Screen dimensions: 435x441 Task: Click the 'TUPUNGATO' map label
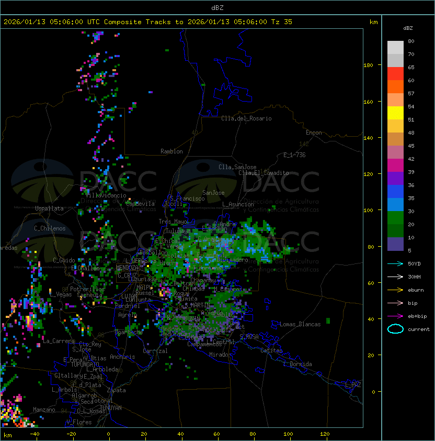click(x=85, y=364)
